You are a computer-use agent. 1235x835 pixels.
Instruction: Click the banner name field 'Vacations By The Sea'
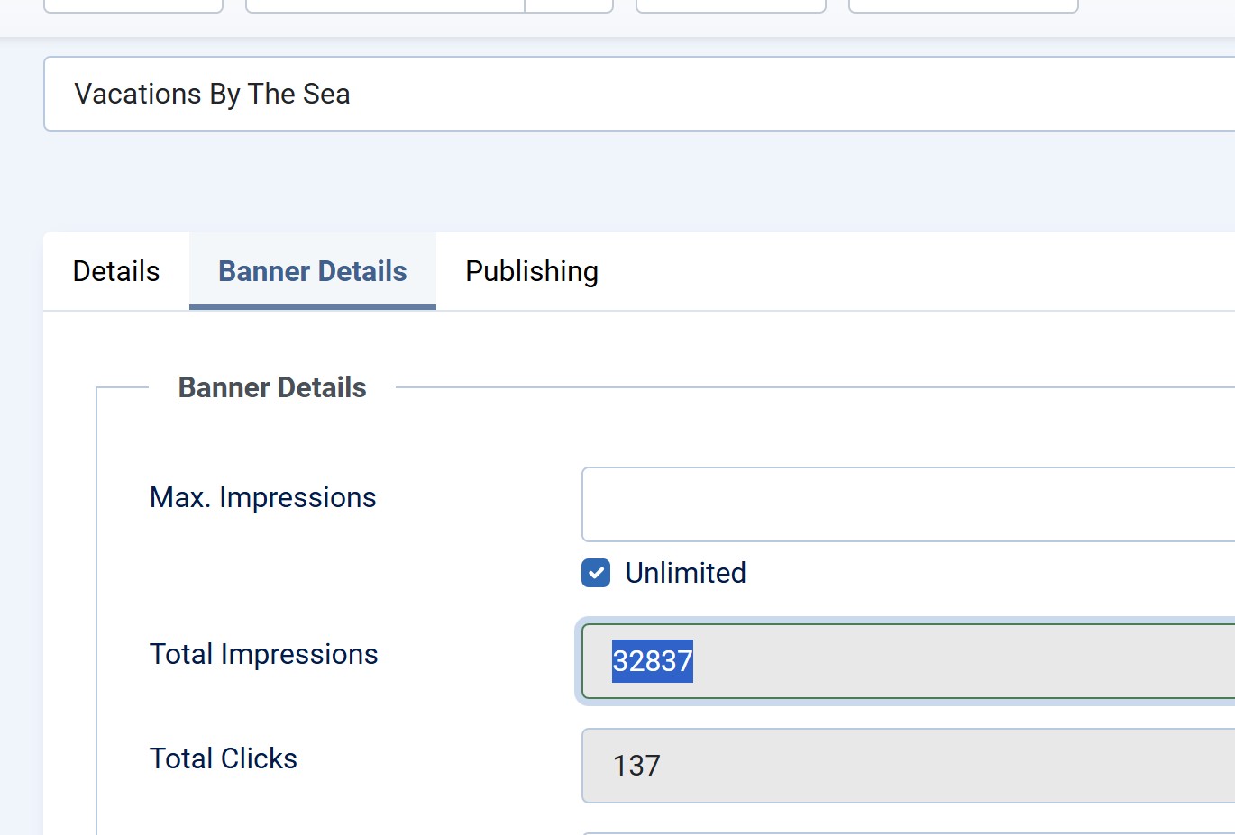(x=631, y=94)
